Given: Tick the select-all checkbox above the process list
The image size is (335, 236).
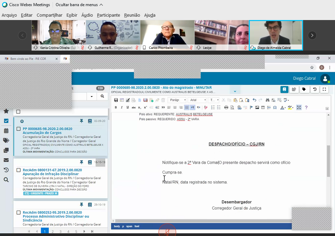Looking at the screenshot, I should point(18,112).
